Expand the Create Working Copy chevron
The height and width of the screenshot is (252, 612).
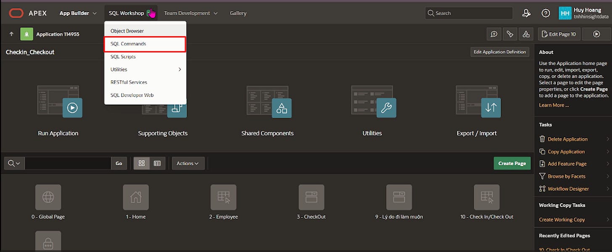pos(608,220)
